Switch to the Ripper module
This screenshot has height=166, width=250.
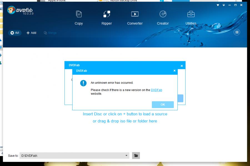coord(107,18)
